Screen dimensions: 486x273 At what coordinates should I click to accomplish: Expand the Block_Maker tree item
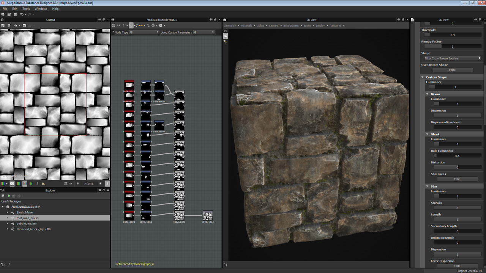7,212
